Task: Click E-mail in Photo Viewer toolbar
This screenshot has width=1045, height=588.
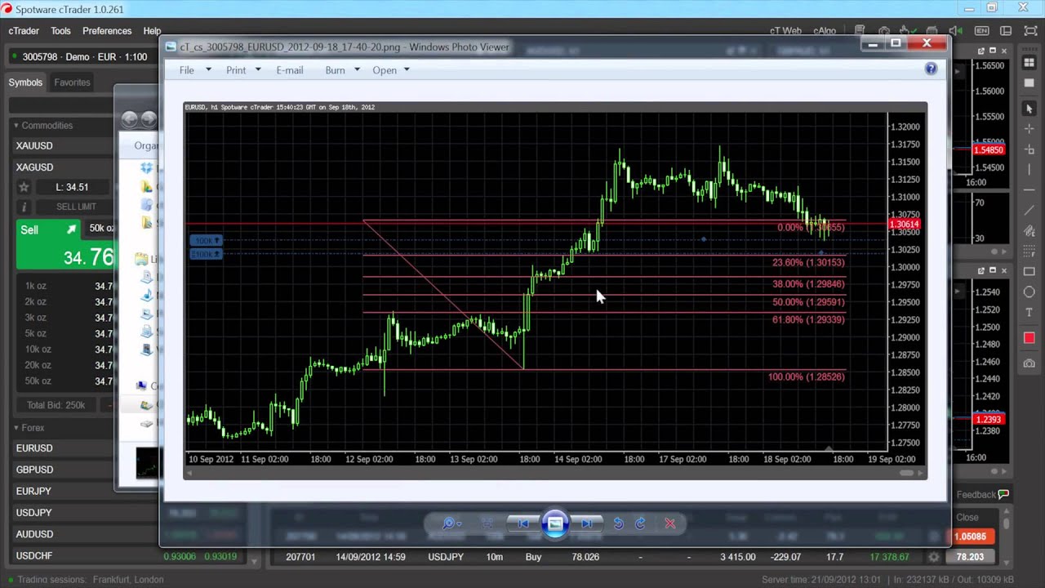Action: pos(289,70)
